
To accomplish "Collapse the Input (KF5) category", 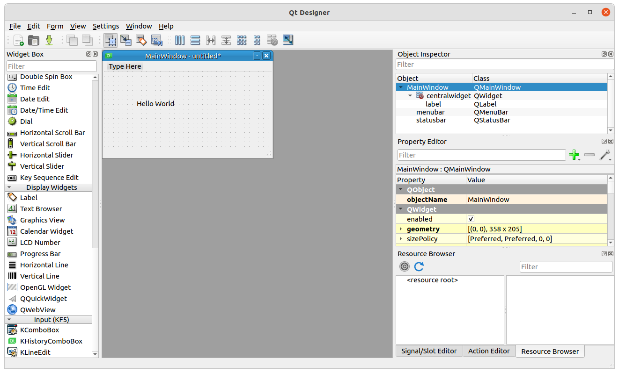I will (9, 320).
